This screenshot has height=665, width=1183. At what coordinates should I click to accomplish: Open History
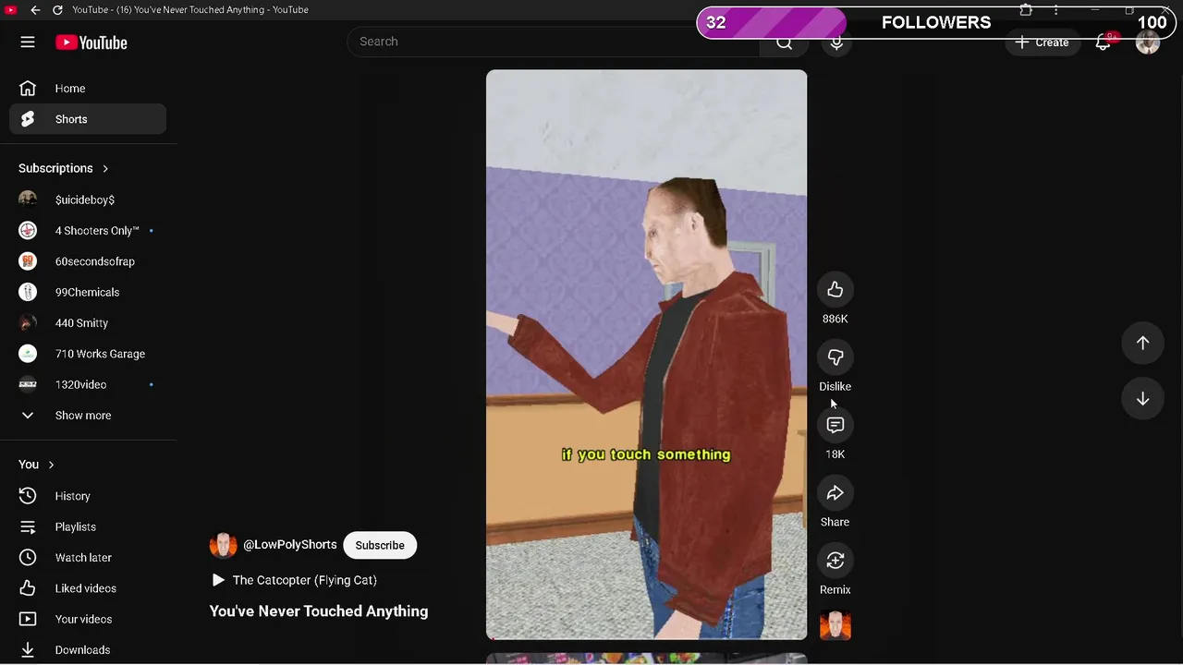click(88, 496)
